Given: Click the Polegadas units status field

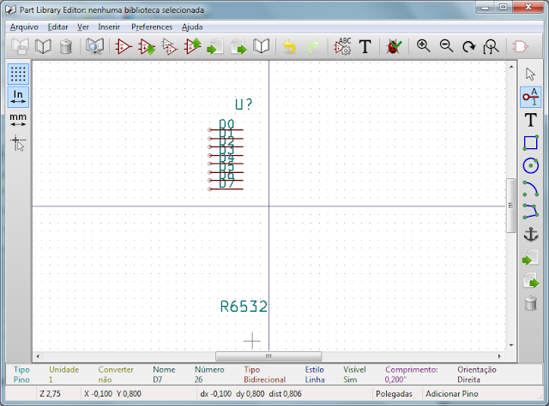Looking at the screenshot, I should click(394, 394).
